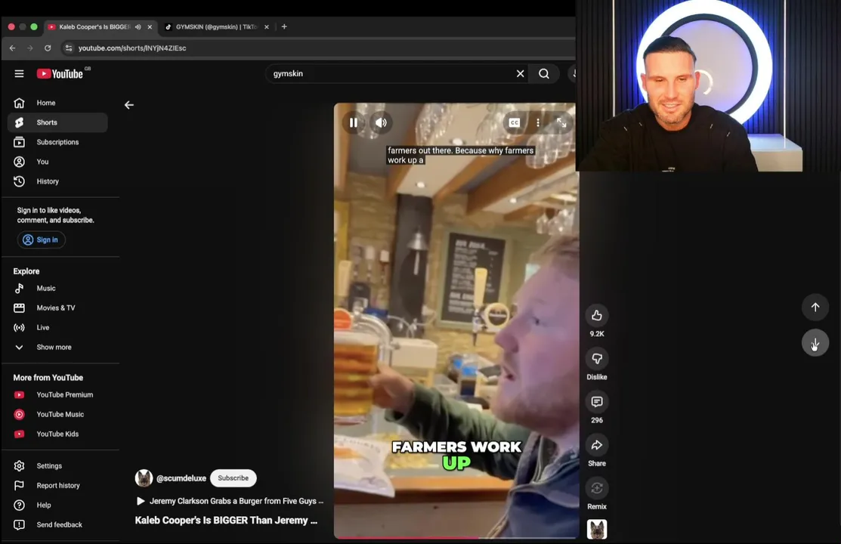The width and height of the screenshot is (841, 544).
Task: Open a new browser tab
Action: [284, 26]
